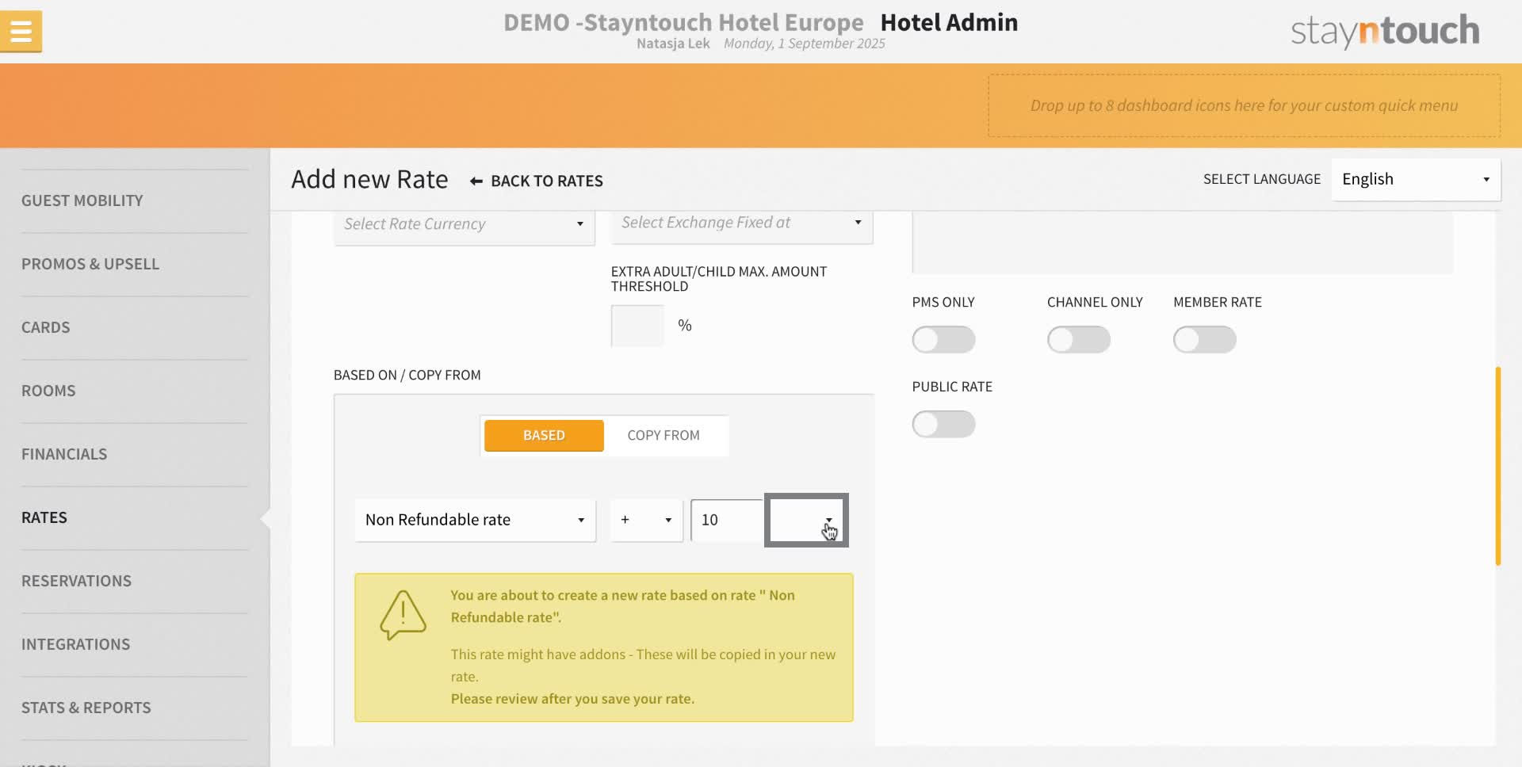
Task: Open Cards in sidebar
Action: [x=46, y=328]
